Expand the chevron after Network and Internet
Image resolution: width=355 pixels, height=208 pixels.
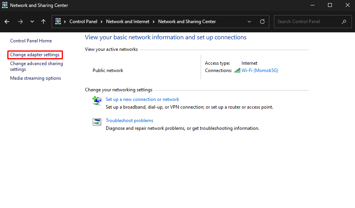154,22
